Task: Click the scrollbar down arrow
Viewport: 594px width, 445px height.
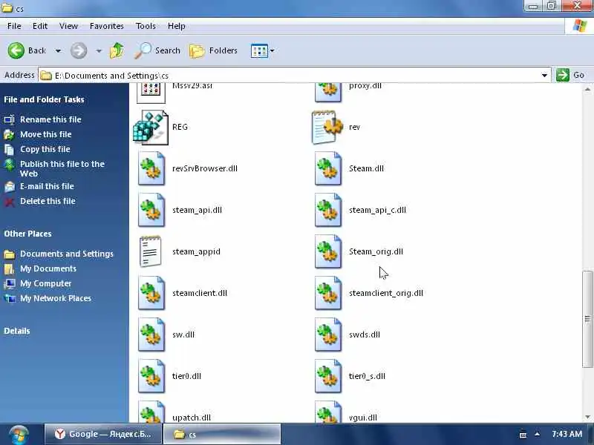Action: click(x=587, y=417)
